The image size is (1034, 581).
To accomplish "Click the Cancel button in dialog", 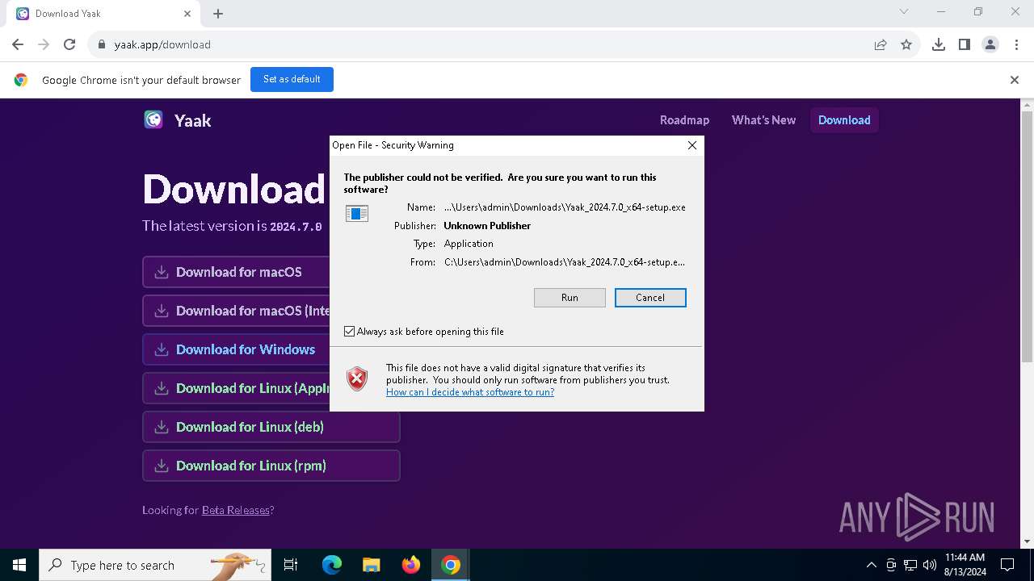I will (650, 298).
